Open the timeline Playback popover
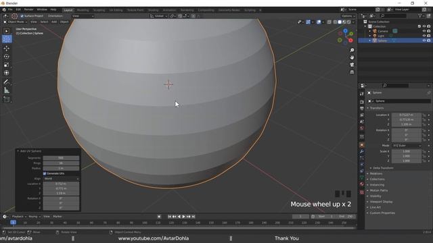 (19, 217)
